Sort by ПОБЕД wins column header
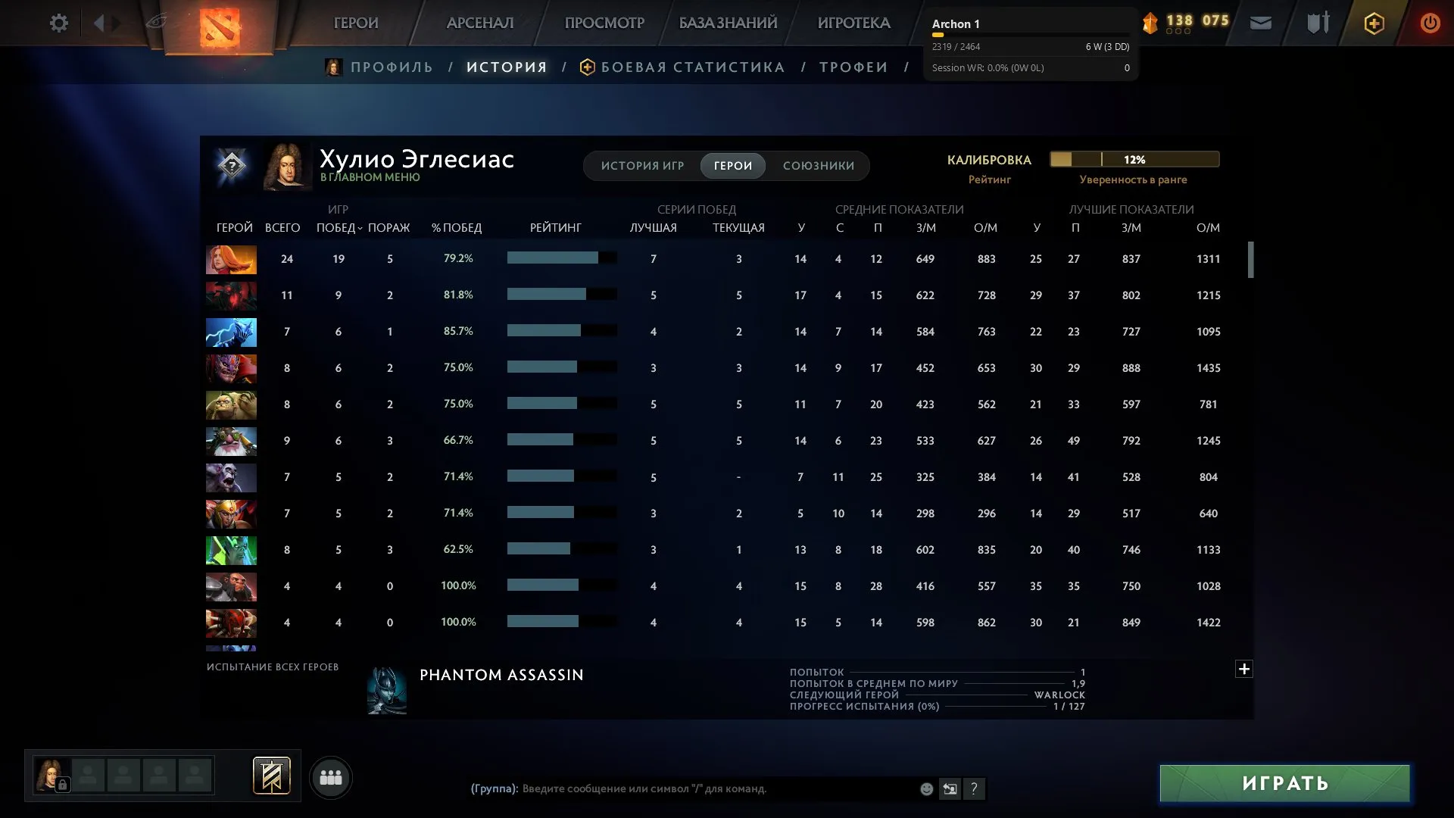Image resolution: width=1454 pixels, height=818 pixels. tap(339, 227)
